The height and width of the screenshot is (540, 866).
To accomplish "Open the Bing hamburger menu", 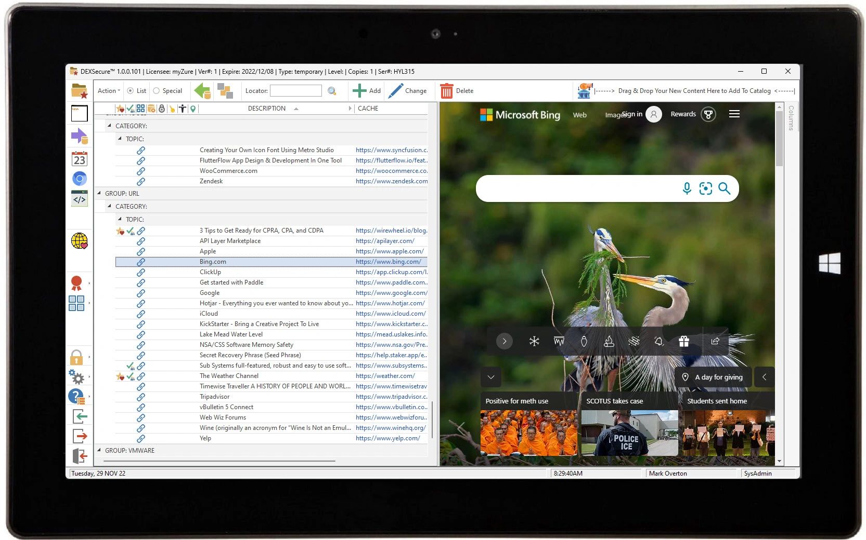I will pyautogui.click(x=734, y=114).
